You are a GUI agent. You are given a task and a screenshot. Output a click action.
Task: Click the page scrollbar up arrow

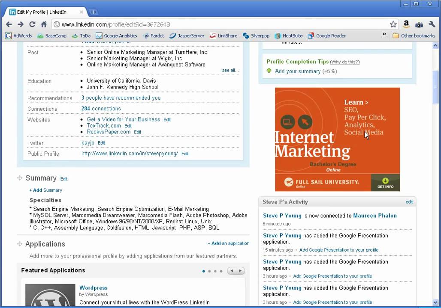[x=435, y=45]
